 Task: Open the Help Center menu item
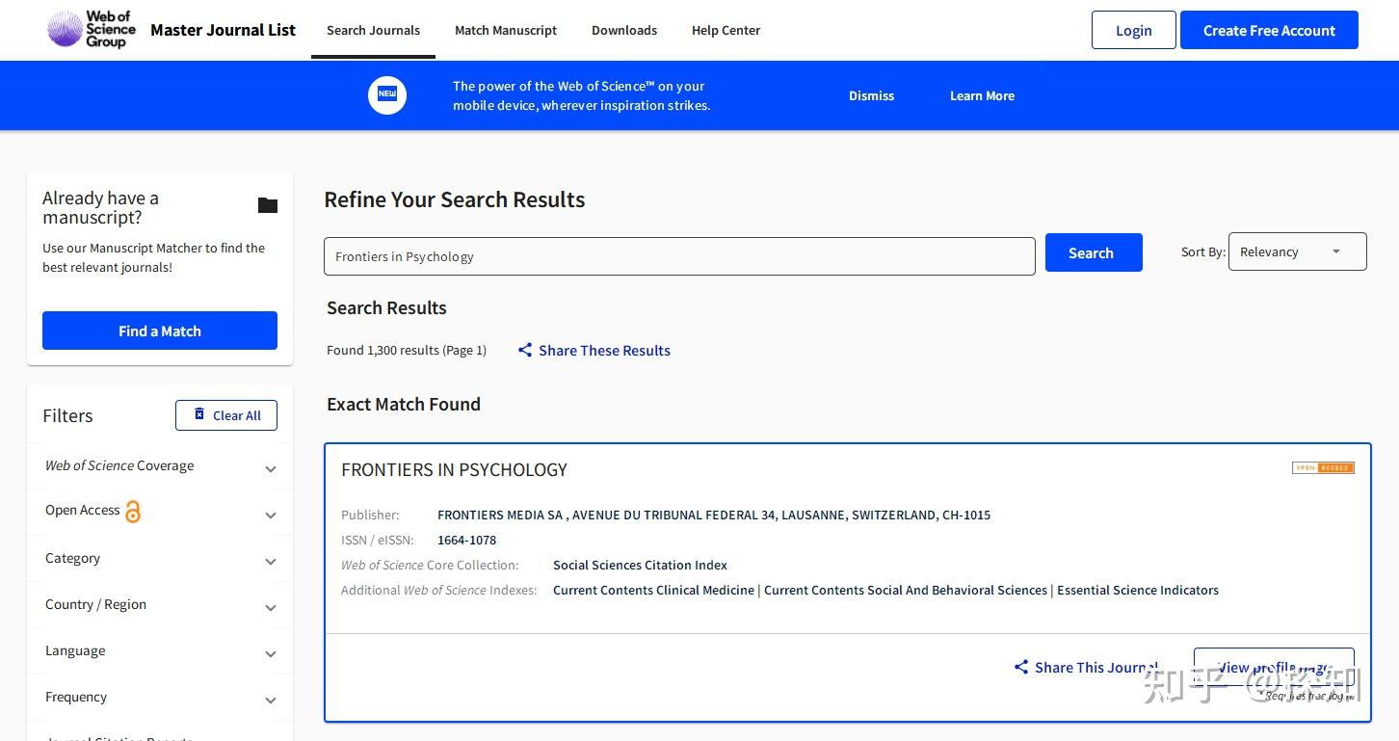(726, 30)
